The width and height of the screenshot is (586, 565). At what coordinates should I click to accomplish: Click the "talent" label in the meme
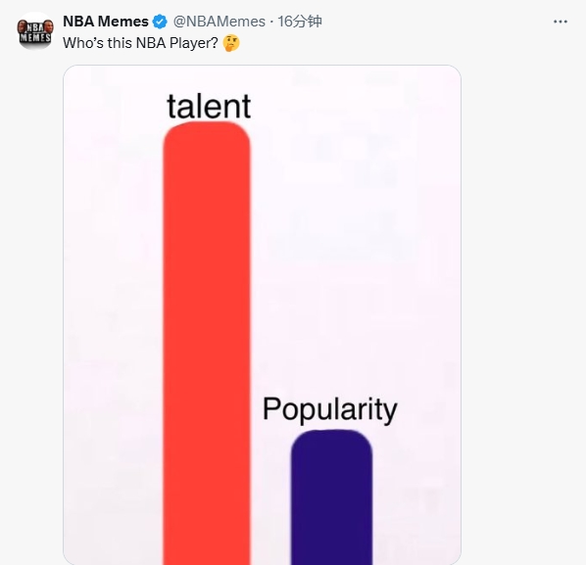tap(209, 107)
